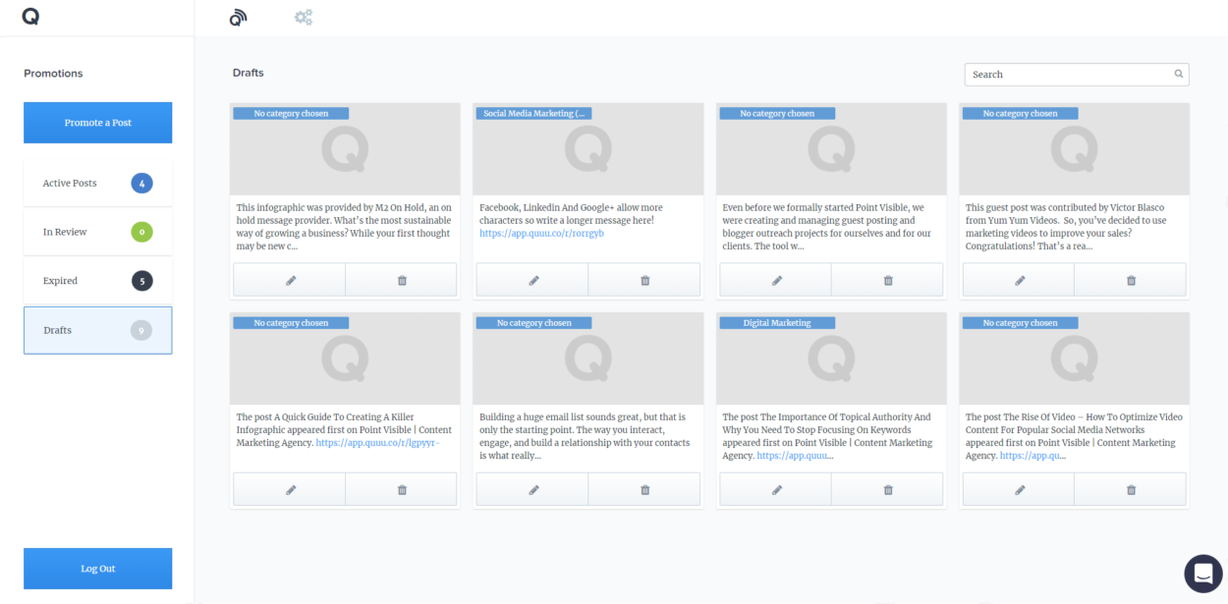The width and height of the screenshot is (1228, 604).
Task: Click the search magnifier icon
Action: click(1179, 75)
